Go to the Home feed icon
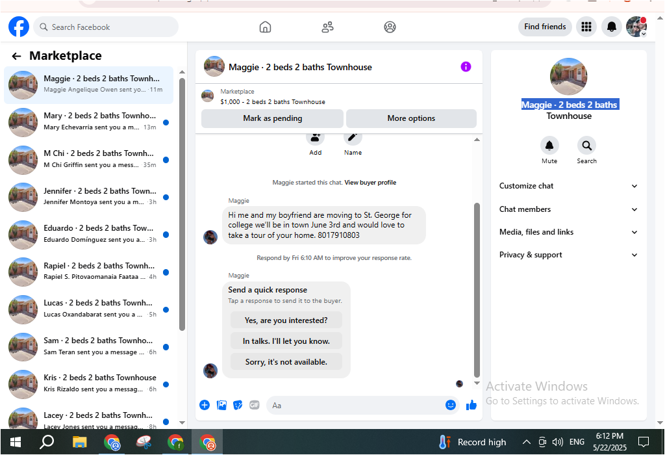This screenshot has height=455, width=665. click(265, 27)
